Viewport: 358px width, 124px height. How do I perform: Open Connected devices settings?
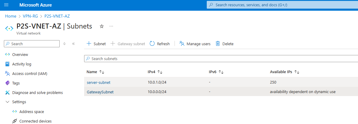(35, 121)
